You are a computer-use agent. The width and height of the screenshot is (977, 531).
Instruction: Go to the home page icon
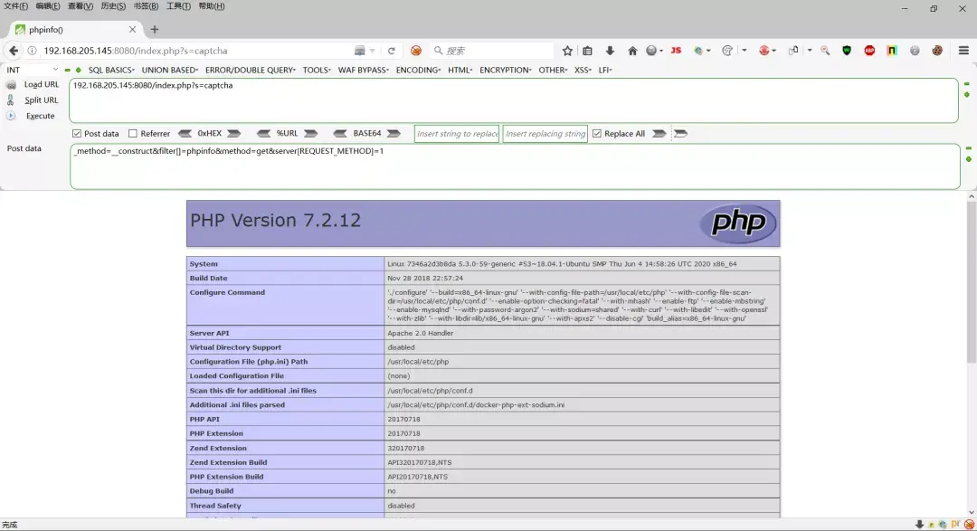(x=632, y=51)
